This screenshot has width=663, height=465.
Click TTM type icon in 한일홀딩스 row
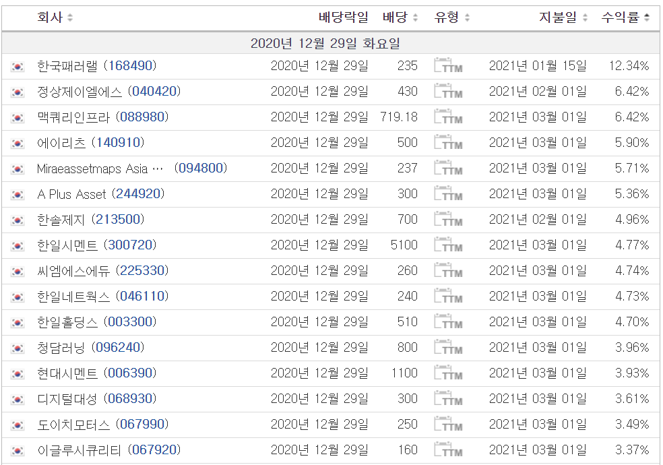pos(448,321)
